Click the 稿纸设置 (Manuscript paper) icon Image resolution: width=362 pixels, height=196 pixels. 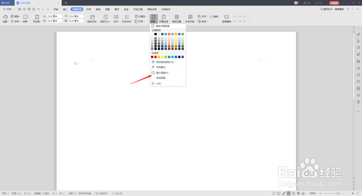point(177,19)
